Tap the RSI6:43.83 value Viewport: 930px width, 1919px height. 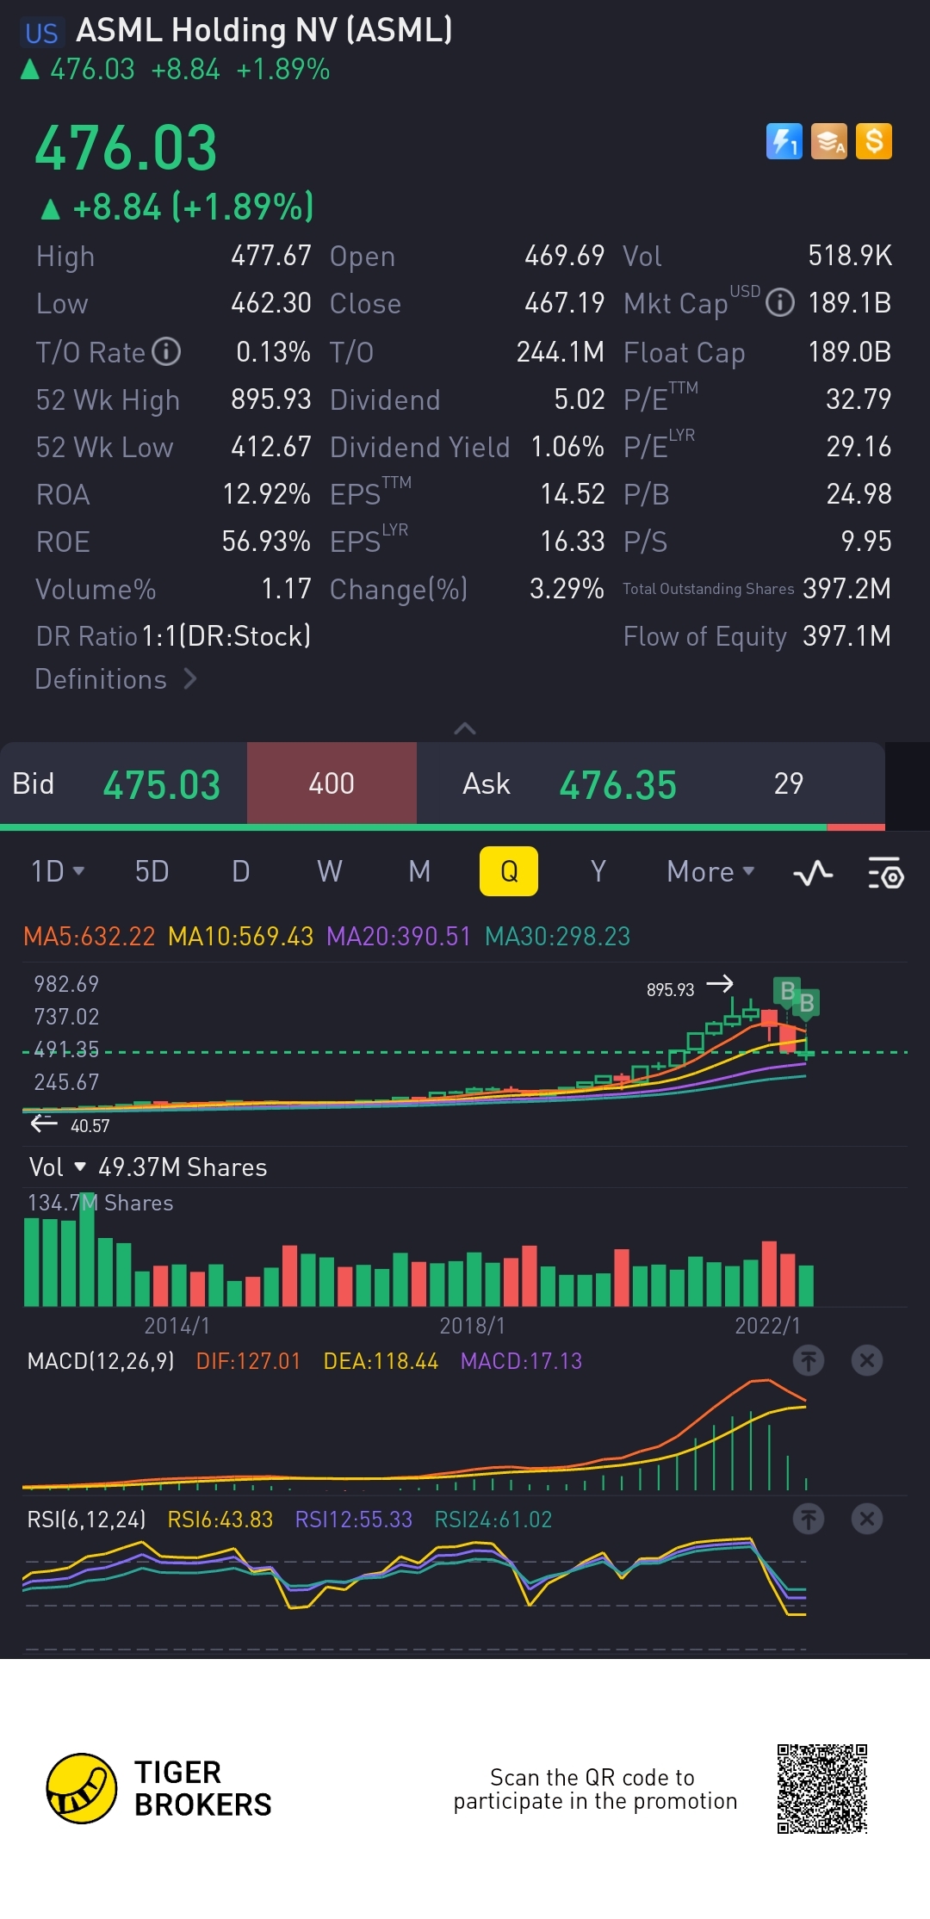pos(220,1520)
